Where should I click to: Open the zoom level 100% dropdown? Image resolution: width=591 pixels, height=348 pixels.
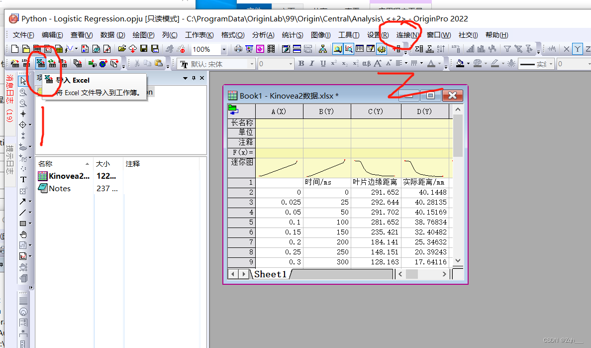(x=223, y=49)
